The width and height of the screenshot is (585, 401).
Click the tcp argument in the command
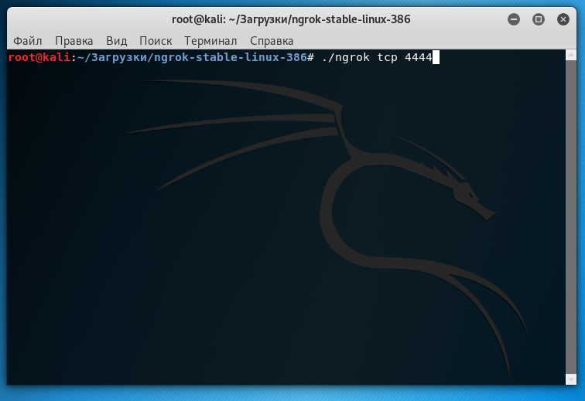[x=388, y=57]
